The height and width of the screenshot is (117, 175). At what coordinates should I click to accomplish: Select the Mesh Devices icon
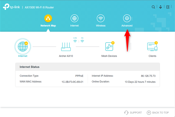click(x=109, y=47)
